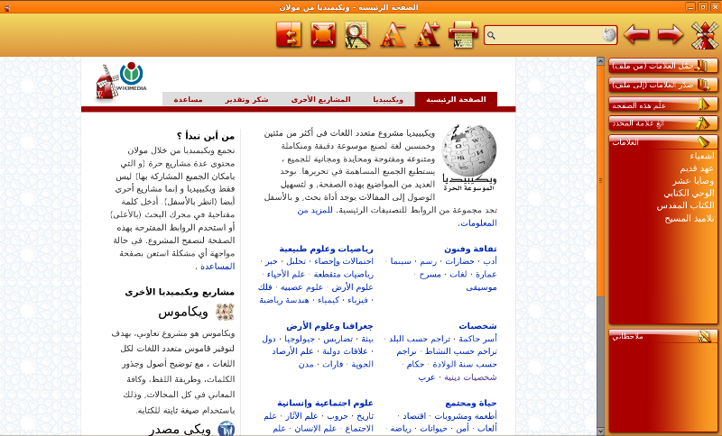Click the Wiktionary tiles icon beside ويكاموس
This screenshot has width=722, height=436.
[225, 313]
